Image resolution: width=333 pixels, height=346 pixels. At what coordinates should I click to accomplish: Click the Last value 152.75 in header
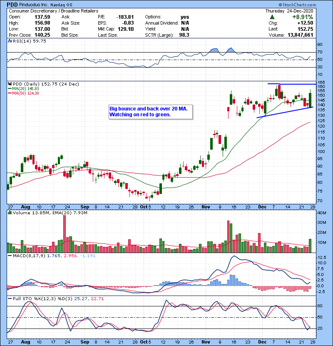click(x=305, y=29)
